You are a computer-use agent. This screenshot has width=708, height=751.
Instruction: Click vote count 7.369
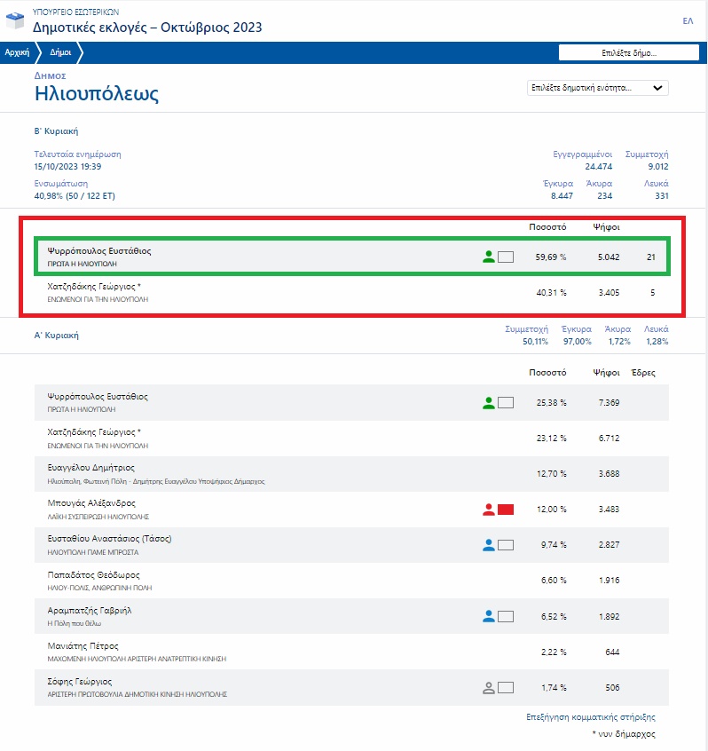[x=609, y=403]
